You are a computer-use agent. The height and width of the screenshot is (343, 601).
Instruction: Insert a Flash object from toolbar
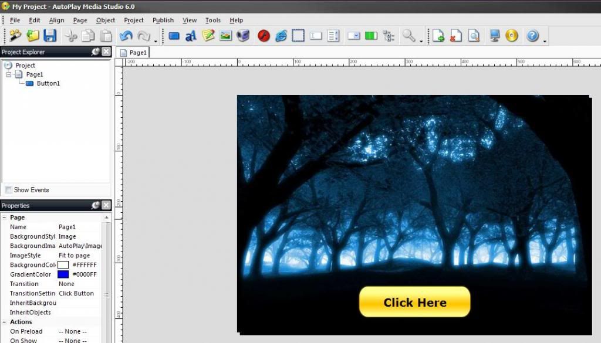[264, 36]
